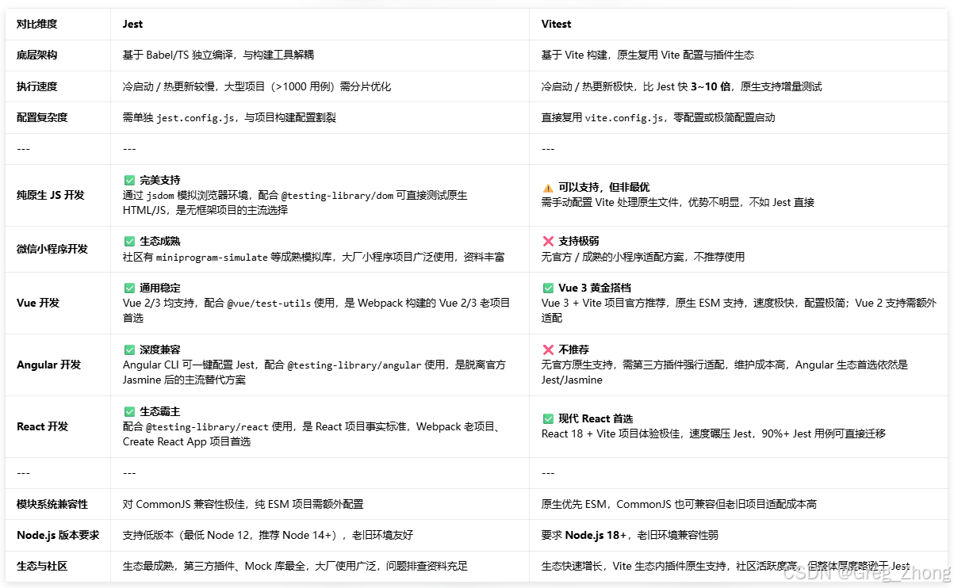Viewport: 954px width, 588px height.
Task: Click the Node.js 版本要求 row label
Action: pyautogui.click(x=58, y=535)
